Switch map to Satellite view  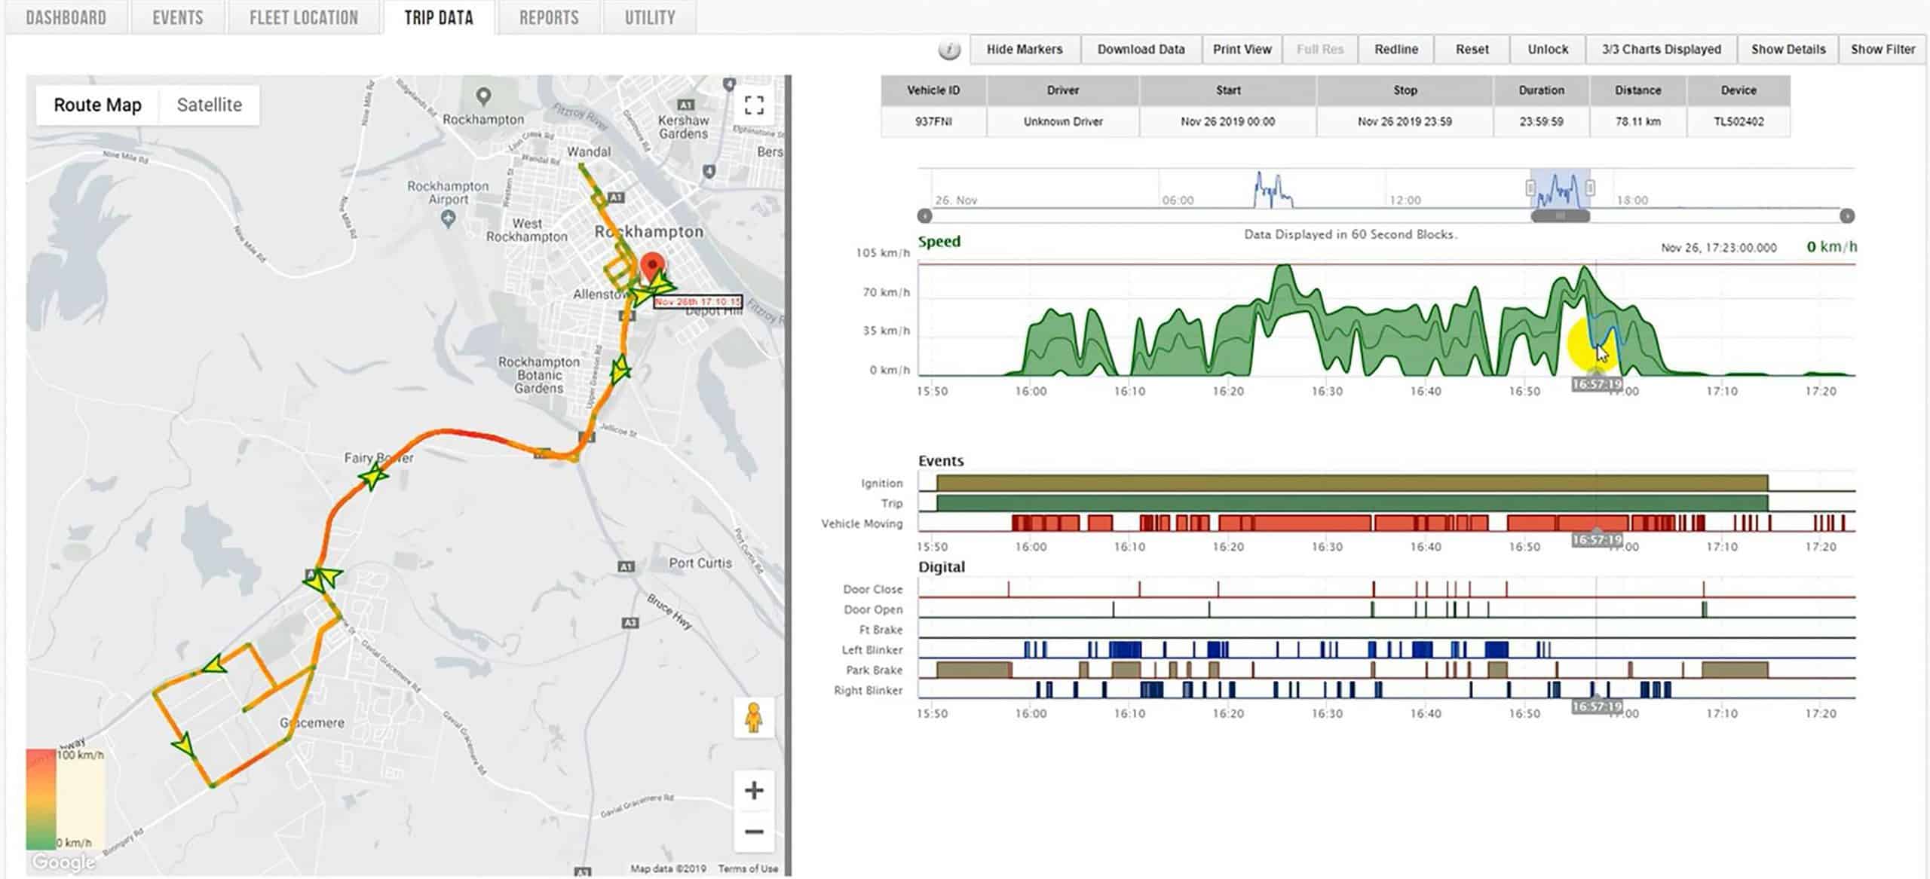(x=210, y=105)
